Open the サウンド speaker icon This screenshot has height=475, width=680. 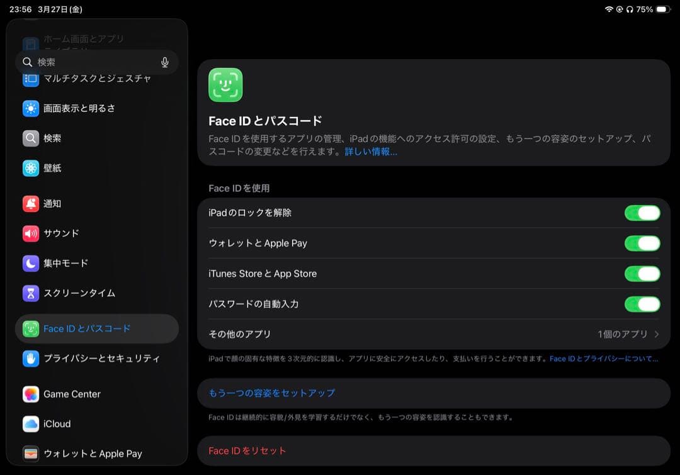click(x=31, y=233)
